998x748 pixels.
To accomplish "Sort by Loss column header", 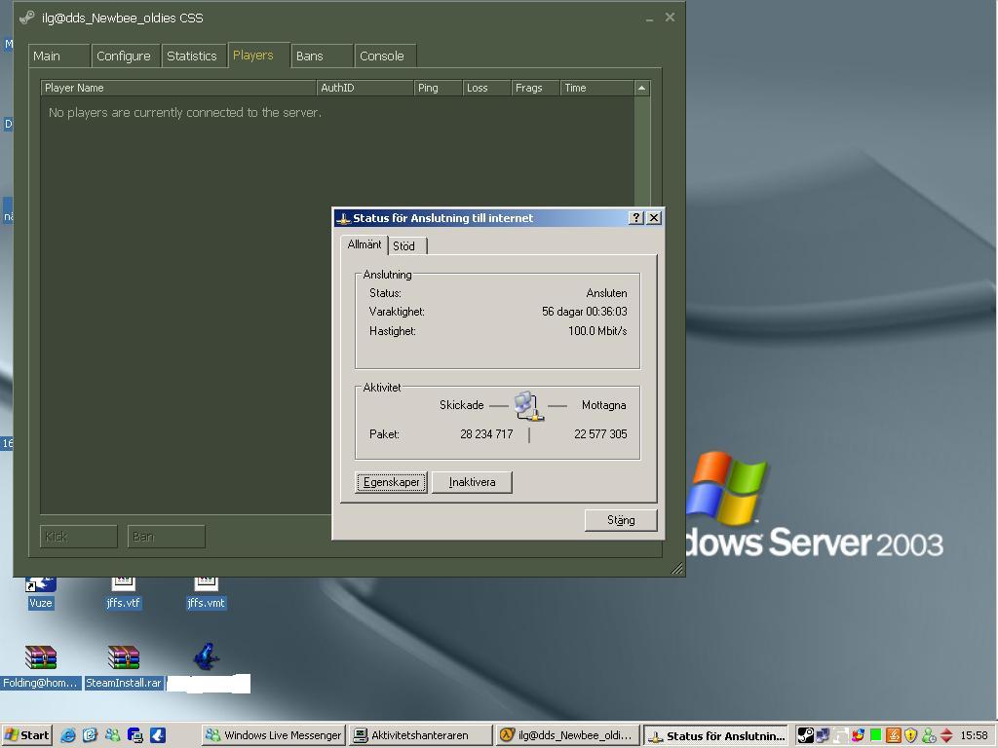I will click(487, 88).
